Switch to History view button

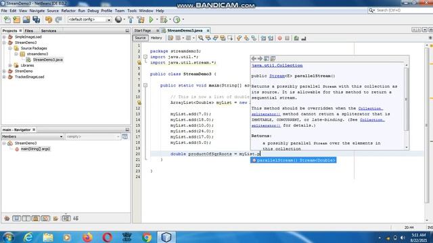(x=156, y=38)
